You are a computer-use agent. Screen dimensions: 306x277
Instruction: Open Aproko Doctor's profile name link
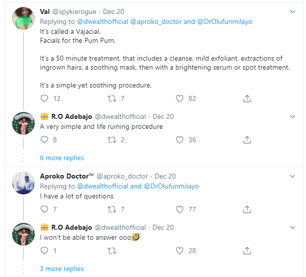tap(66, 176)
